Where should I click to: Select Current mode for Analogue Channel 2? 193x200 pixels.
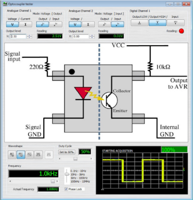(x=88, y=24)
